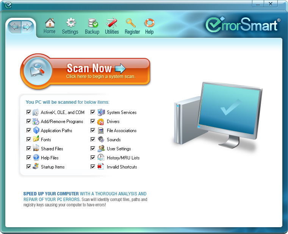Disable the Startup Items checkbox
The height and width of the screenshot is (234, 288).
(29, 167)
